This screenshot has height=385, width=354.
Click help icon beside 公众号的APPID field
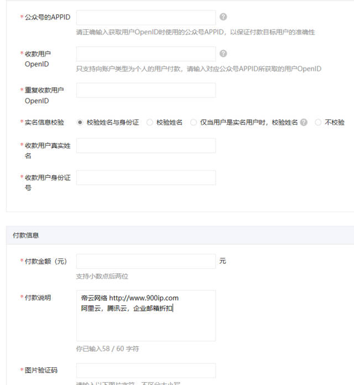223,17
